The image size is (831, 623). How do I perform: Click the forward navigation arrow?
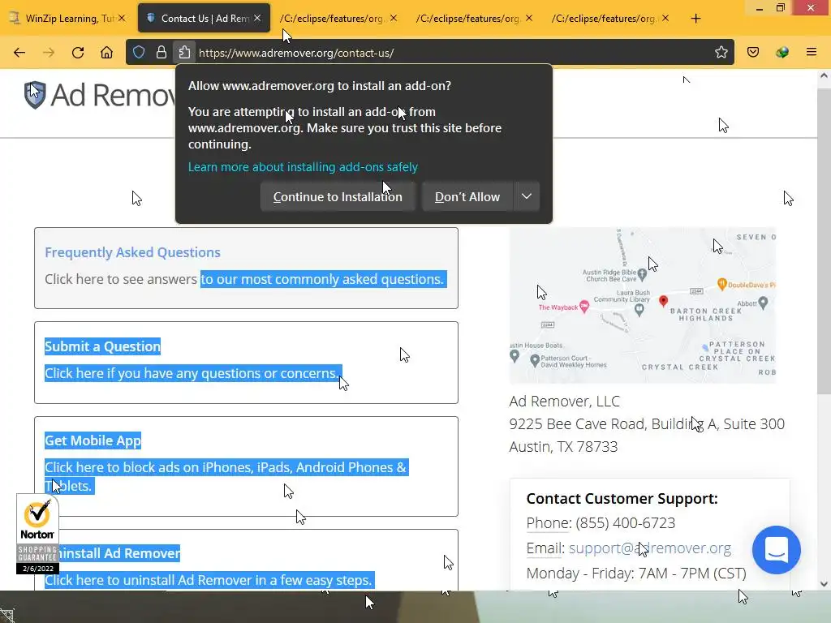click(x=49, y=53)
